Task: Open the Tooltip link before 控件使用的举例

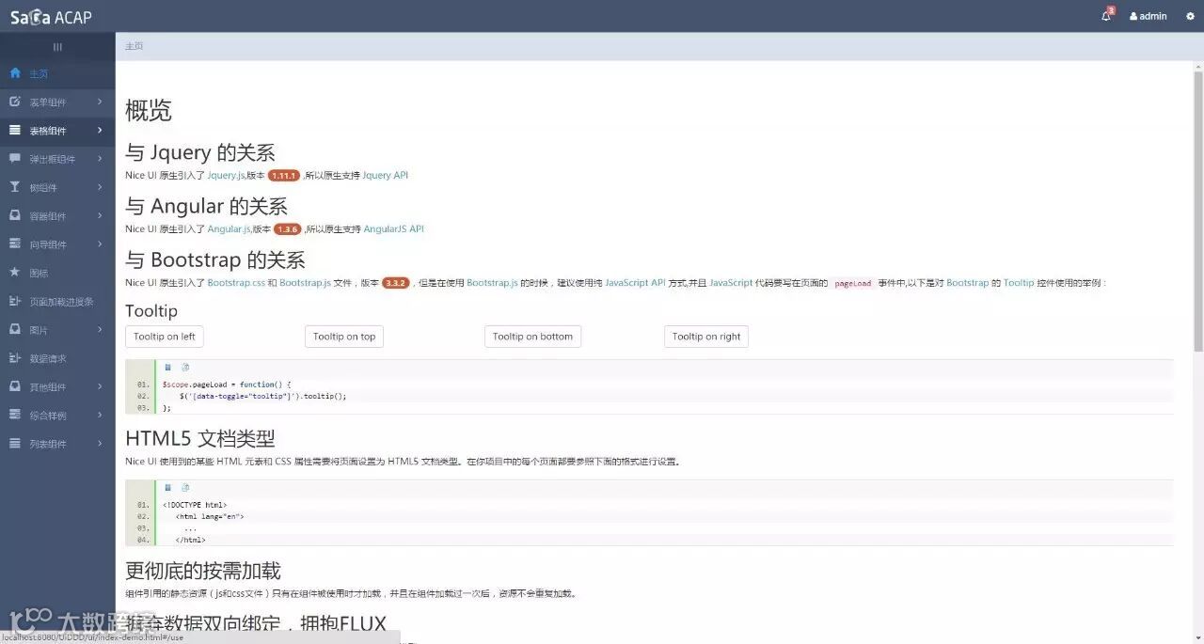Action: [1019, 283]
